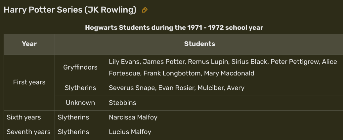
Task: Click the 'Sixth years' row cell
Action: point(24,117)
